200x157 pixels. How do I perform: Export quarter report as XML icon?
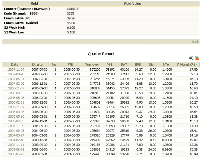pyautogui.click(x=197, y=58)
